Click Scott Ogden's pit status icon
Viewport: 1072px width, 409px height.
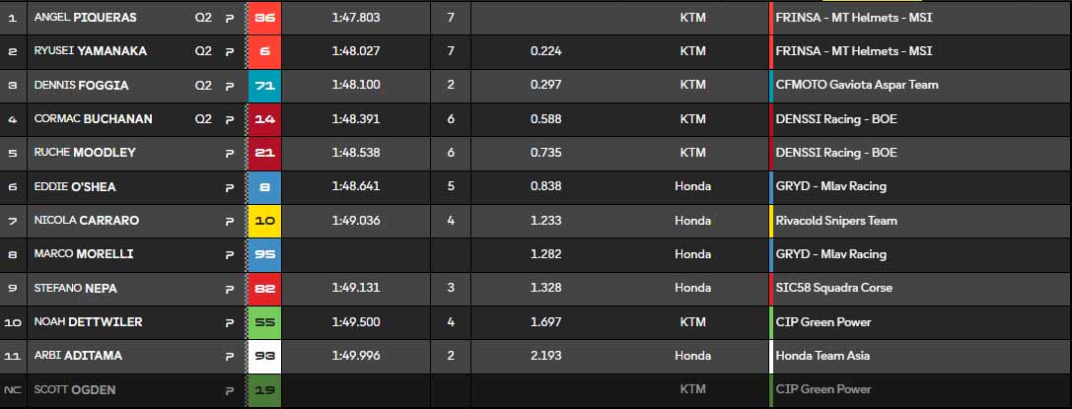(230, 389)
